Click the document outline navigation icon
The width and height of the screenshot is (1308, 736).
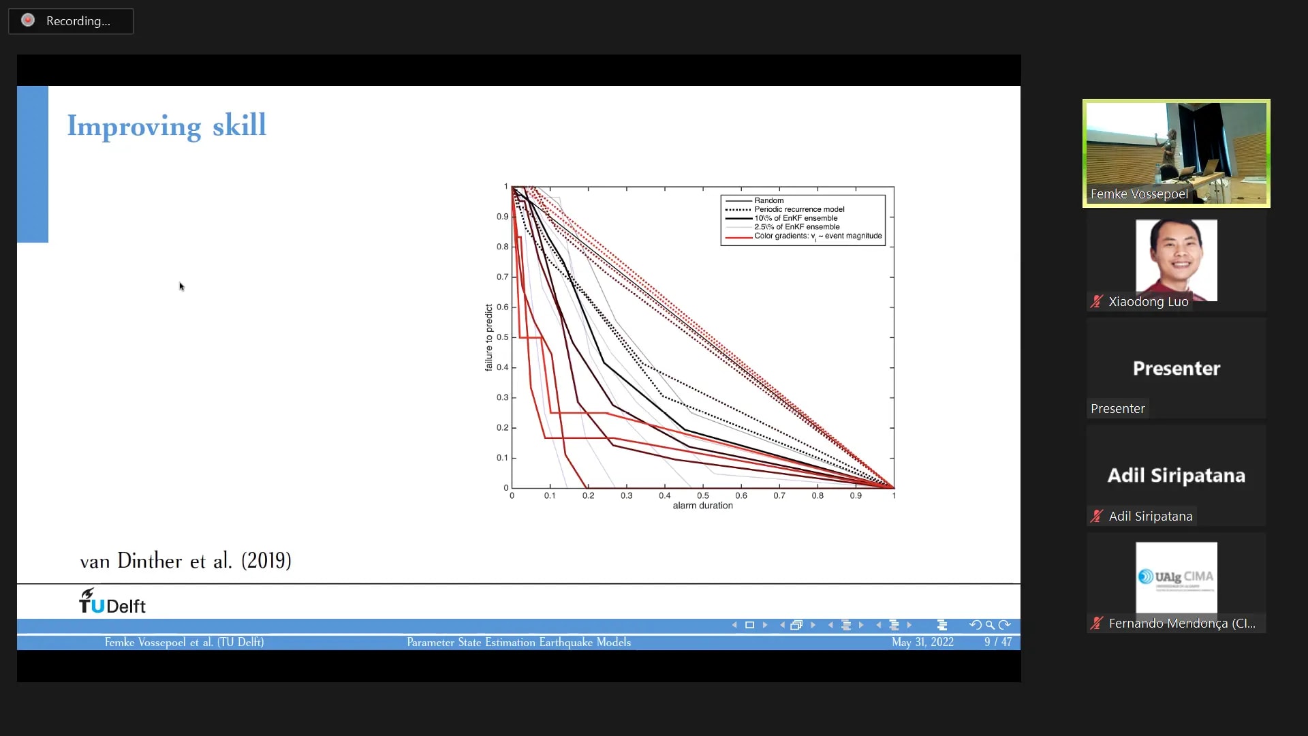[x=942, y=625]
